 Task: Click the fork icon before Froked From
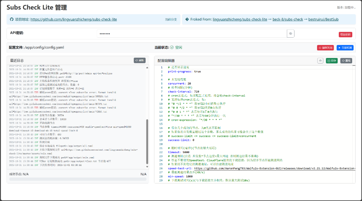tap(187, 19)
